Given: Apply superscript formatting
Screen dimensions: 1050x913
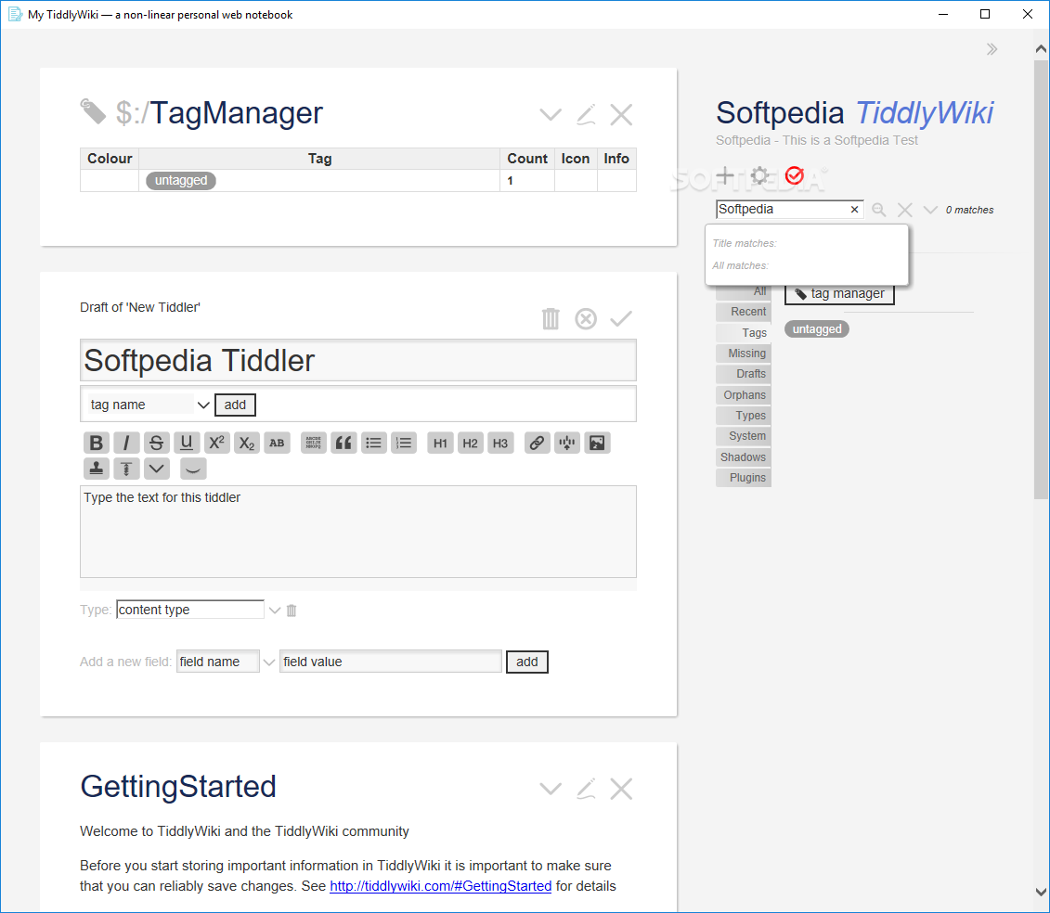Looking at the screenshot, I should (x=216, y=443).
